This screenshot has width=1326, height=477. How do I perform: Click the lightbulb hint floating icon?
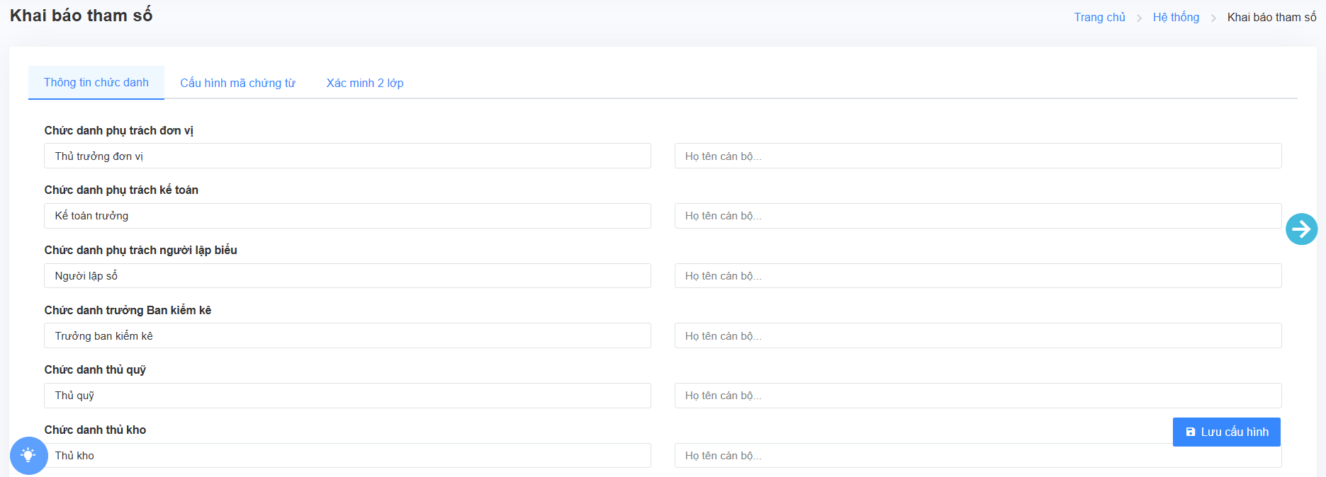click(x=28, y=455)
